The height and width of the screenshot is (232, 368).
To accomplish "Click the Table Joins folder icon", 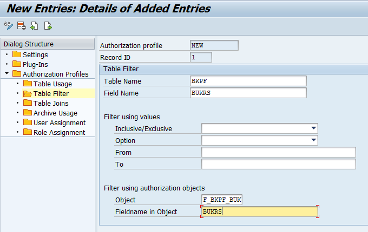I will [x=28, y=103].
